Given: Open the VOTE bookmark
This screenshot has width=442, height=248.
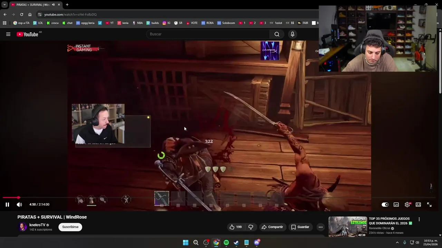Looking at the screenshot, I should pyautogui.click(x=192, y=23).
